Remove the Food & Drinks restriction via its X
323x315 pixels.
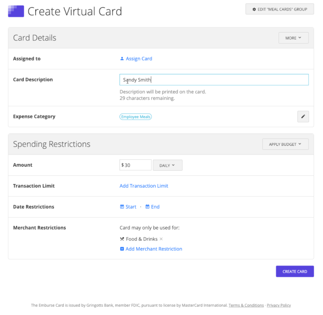[x=161, y=239]
